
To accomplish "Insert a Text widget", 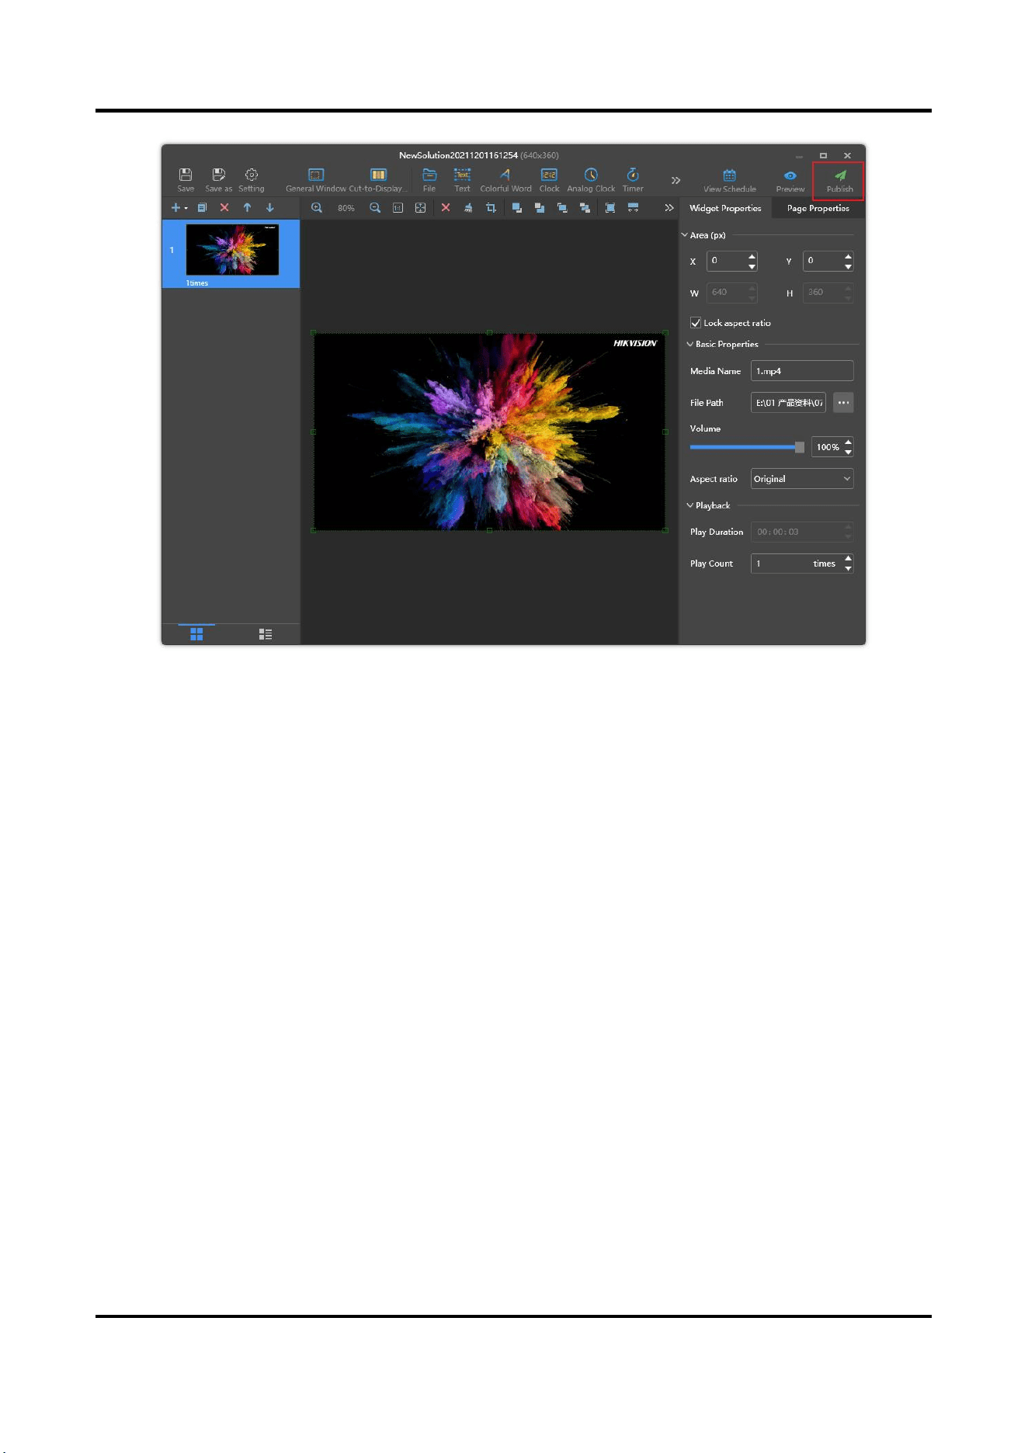I will pos(462,179).
